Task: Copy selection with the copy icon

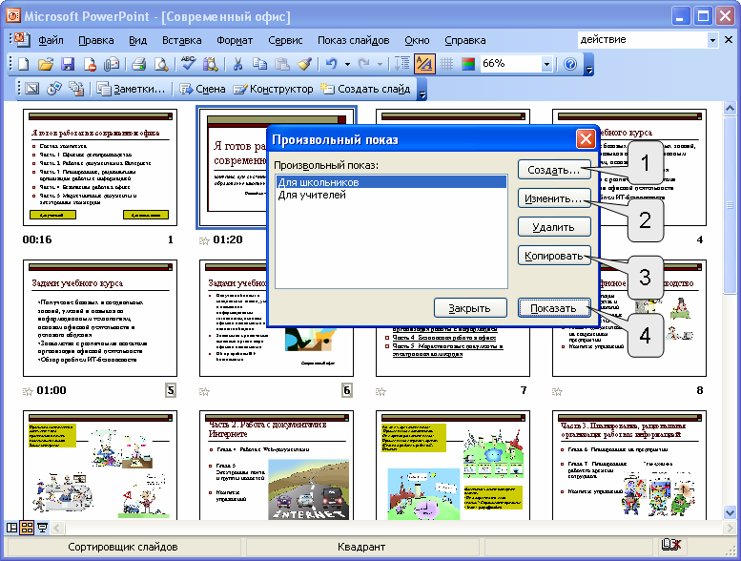Action: pyautogui.click(x=260, y=64)
